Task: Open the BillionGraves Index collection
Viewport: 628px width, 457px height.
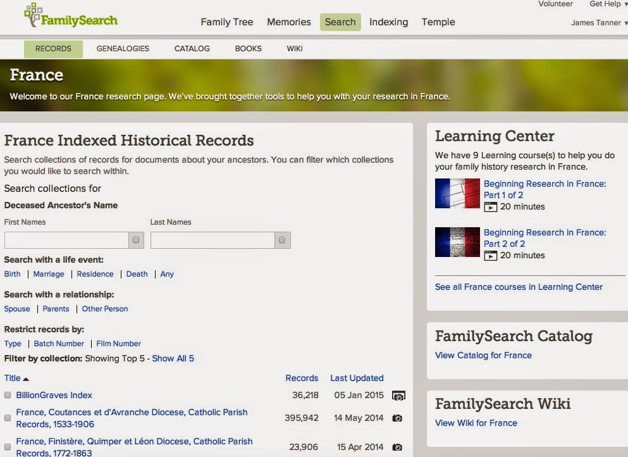Action: 54,395
